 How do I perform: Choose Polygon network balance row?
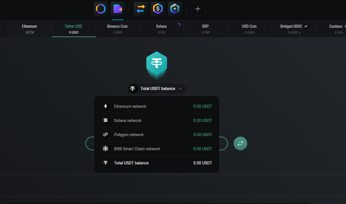coord(157,135)
